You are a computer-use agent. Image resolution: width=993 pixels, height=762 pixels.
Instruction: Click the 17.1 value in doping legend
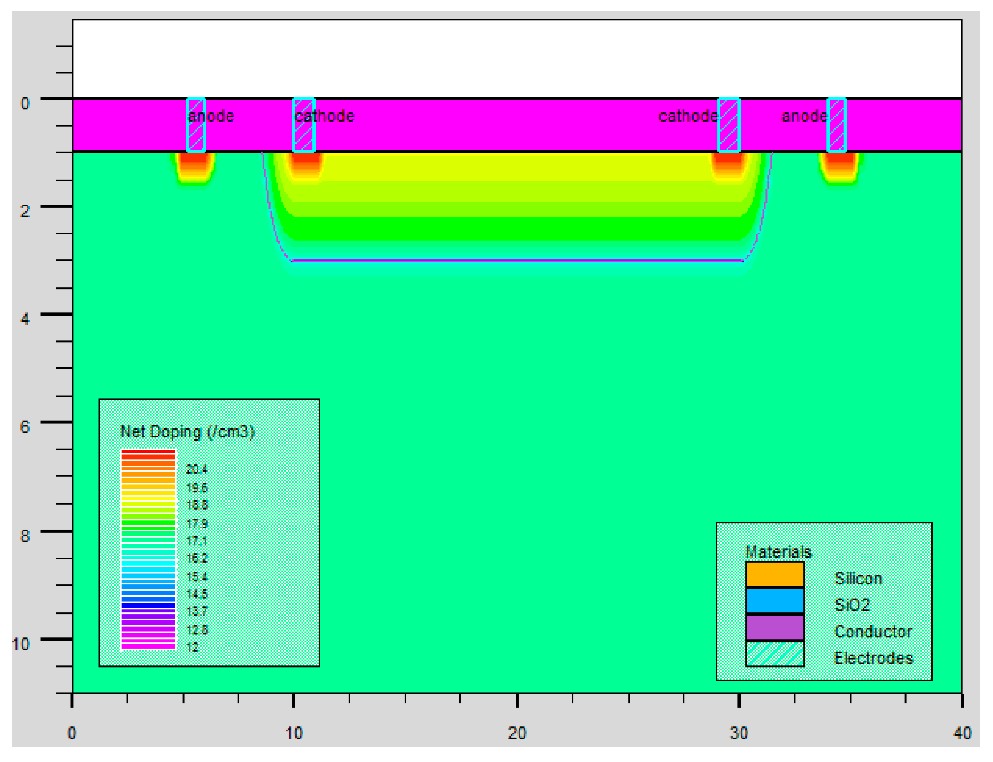pos(197,541)
